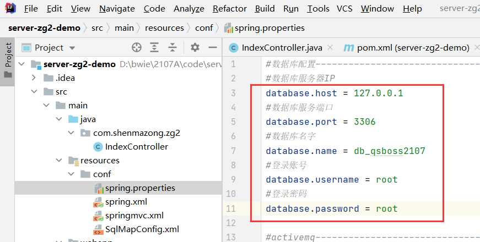This screenshot has width=480, height=242.
Task: Click the #activemq comment line
Action: [373, 237]
